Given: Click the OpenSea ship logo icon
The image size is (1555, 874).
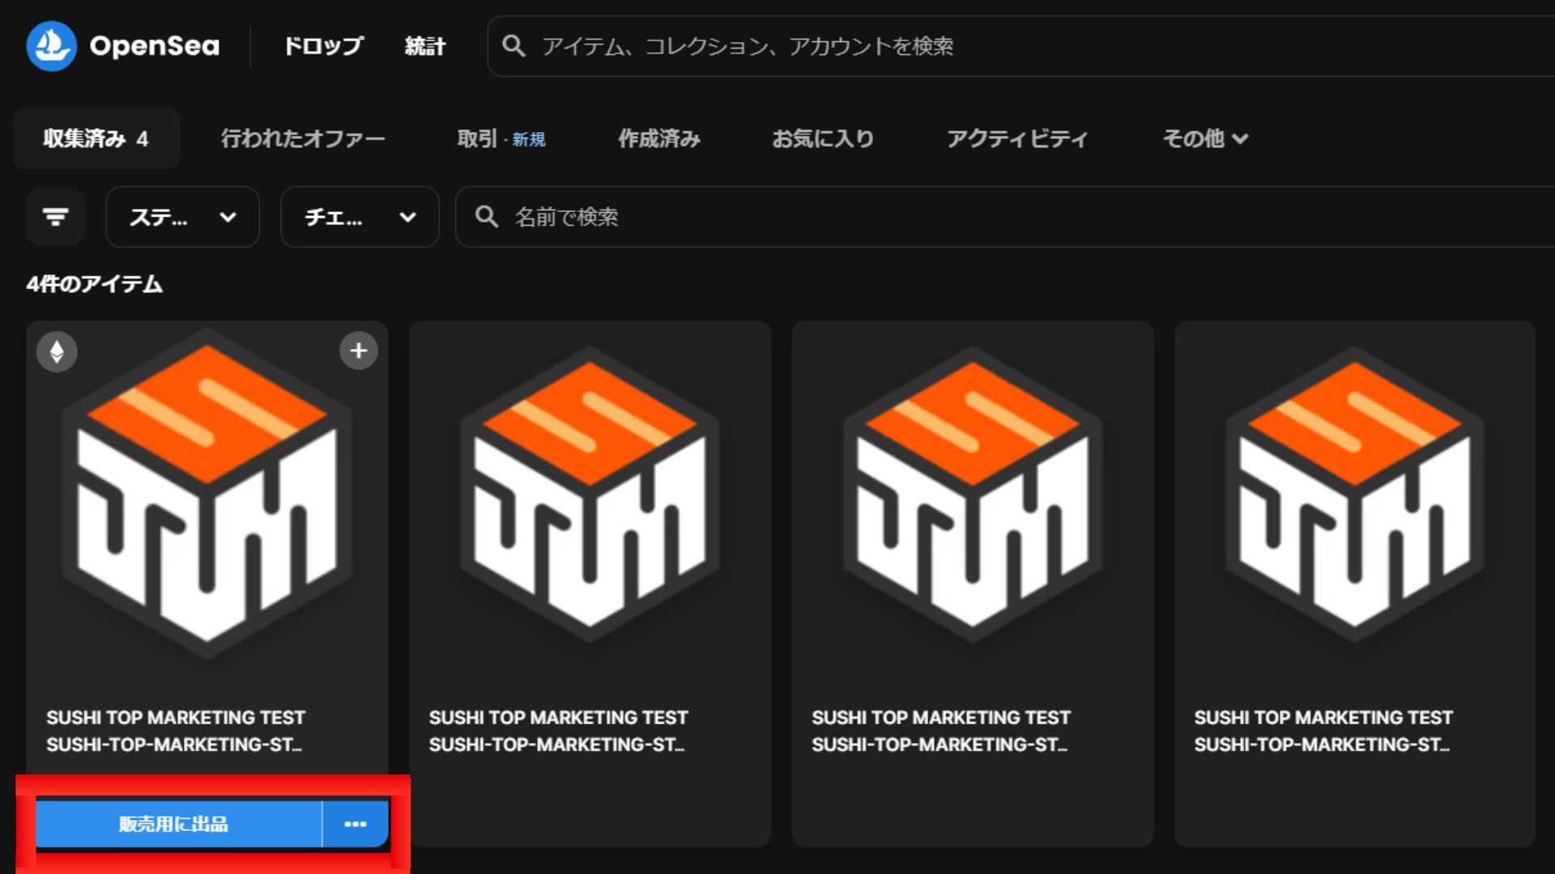Looking at the screenshot, I should point(51,46).
